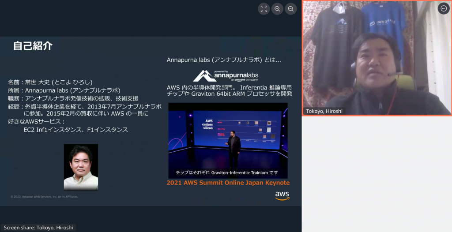Click the 所属：Annapurna labs line
Image resolution: width=452 pixels, height=232 pixels.
(x=64, y=90)
